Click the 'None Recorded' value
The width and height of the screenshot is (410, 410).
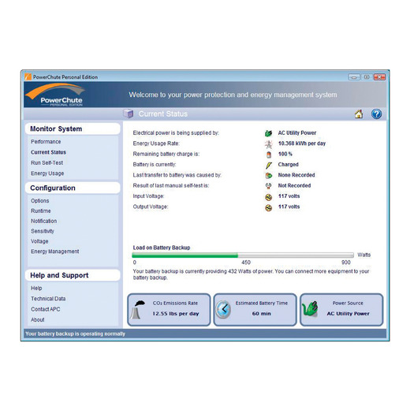[296, 175]
